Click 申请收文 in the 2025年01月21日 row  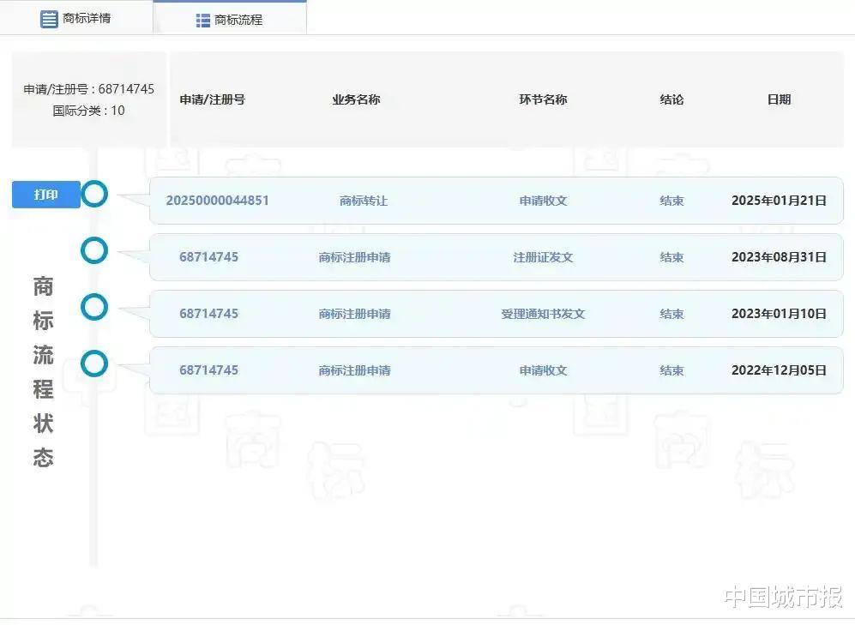point(543,201)
